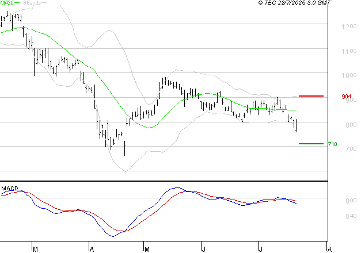Click the 1000 price axis label
The height and width of the screenshot is (253, 361).
(x=349, y=75)
